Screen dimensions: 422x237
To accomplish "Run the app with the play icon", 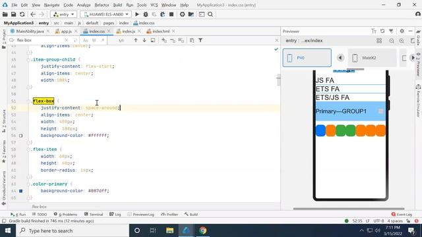I will (x=137, y=14).
